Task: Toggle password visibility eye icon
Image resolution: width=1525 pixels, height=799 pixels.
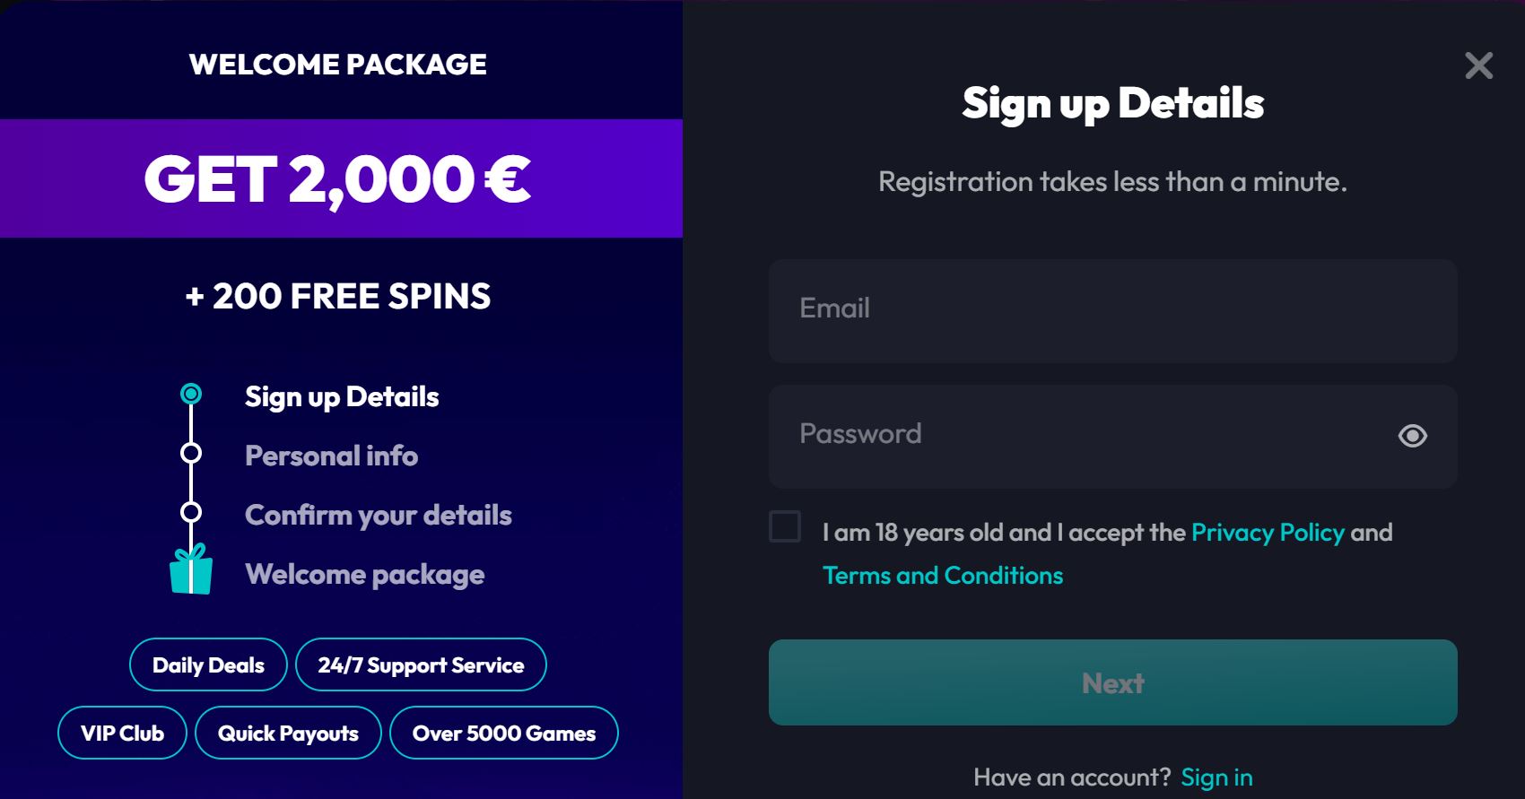Action: pyautogui.click(x=1412, y=436)
